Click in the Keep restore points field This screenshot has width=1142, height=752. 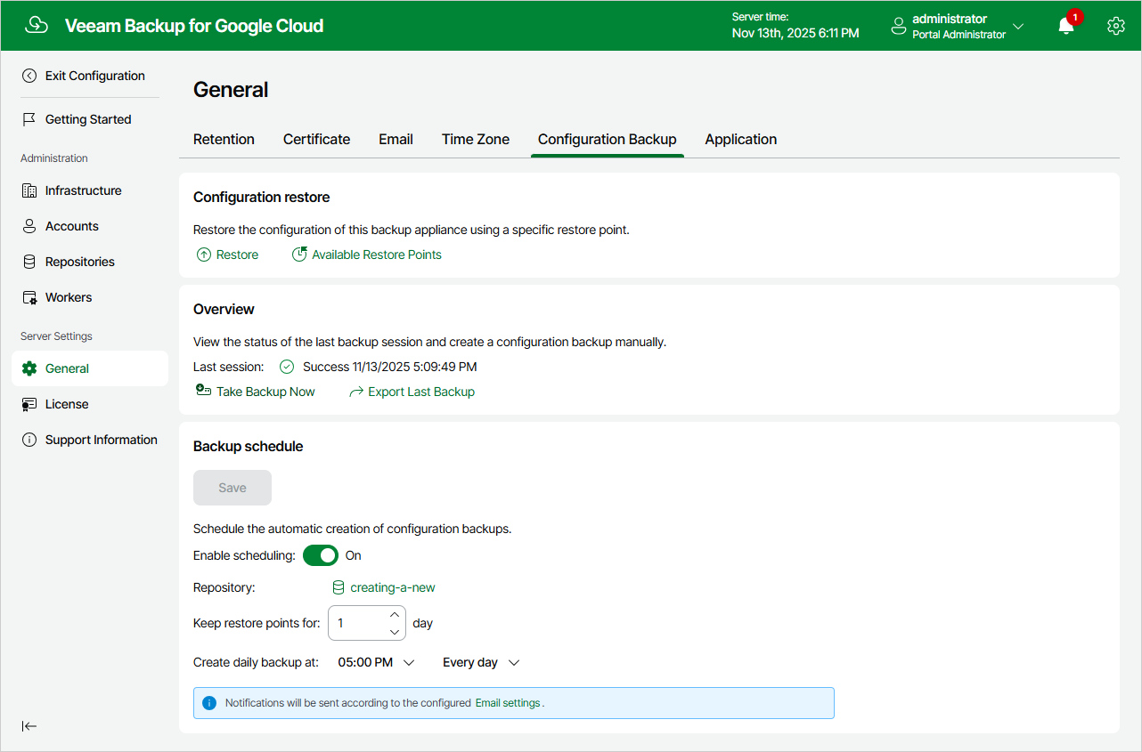pos(356,623)
